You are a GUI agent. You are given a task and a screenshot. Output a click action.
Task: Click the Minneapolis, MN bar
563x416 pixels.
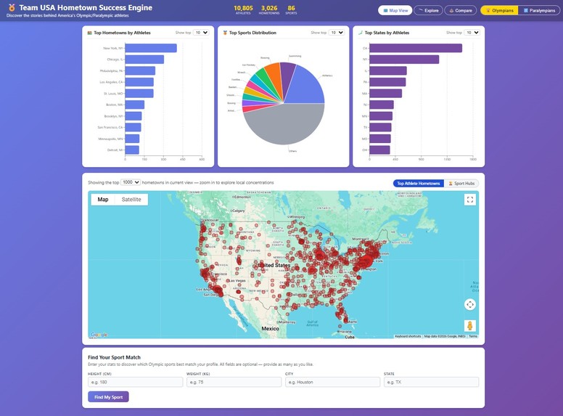[x=132, y=139]
